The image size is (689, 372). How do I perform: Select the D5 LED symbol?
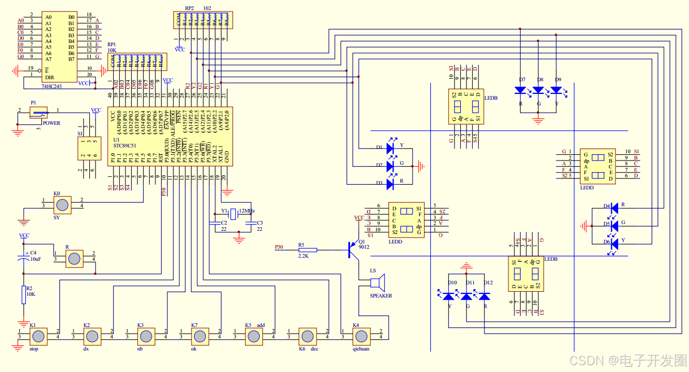(x=614, y=227)
